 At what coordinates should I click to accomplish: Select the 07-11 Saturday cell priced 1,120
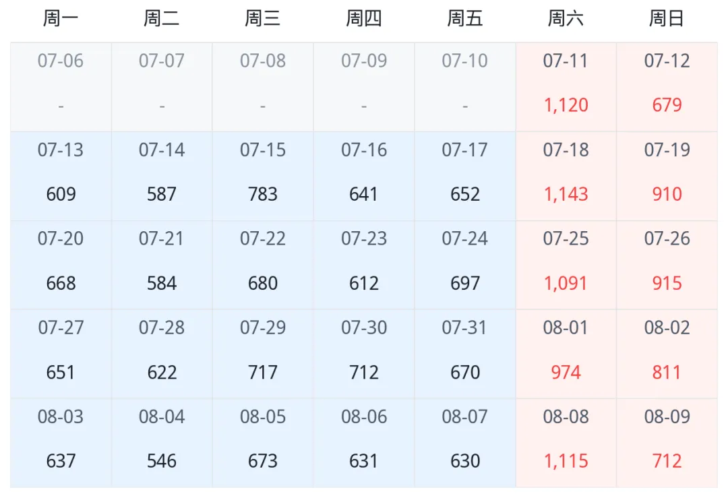click(x=566, y=87)
